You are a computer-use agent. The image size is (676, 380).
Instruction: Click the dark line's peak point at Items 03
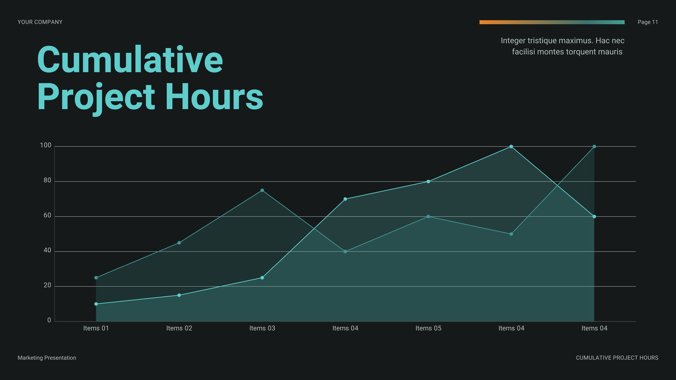tap(262, 190)
